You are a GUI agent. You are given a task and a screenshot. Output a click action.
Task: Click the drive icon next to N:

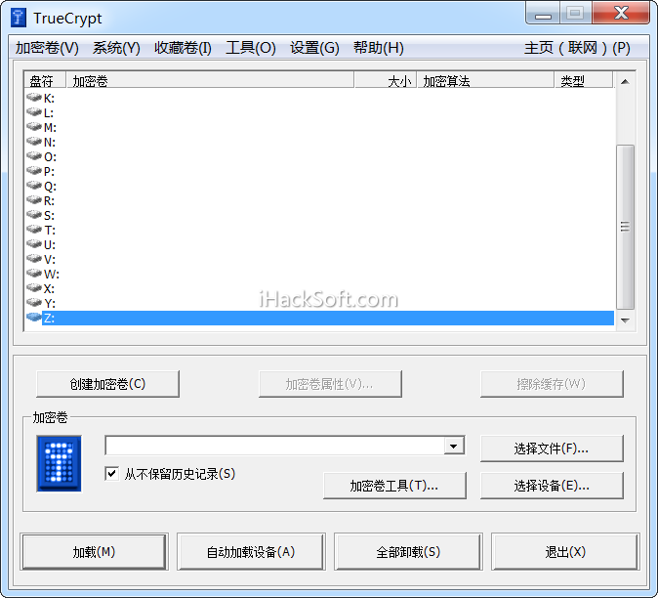33,142
